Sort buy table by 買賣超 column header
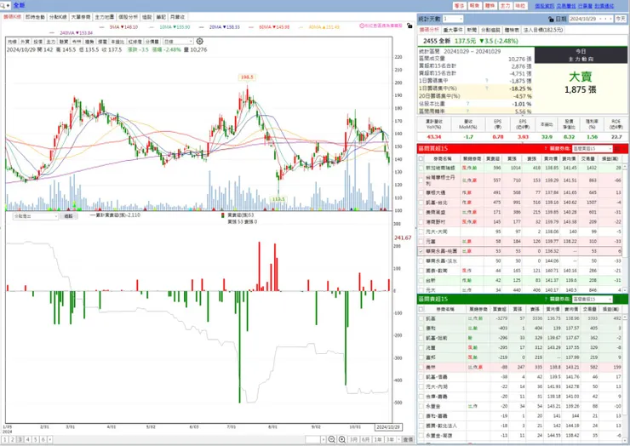 tap(492, 158)
